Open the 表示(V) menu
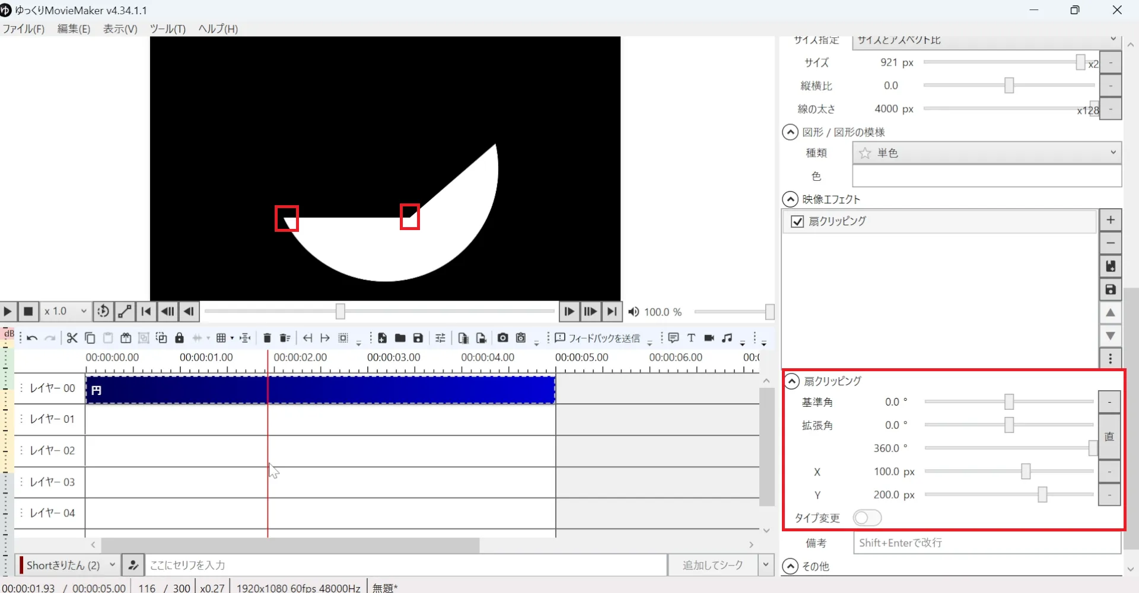The height and width of the screenshot is (593, 1139). [120, 28]
